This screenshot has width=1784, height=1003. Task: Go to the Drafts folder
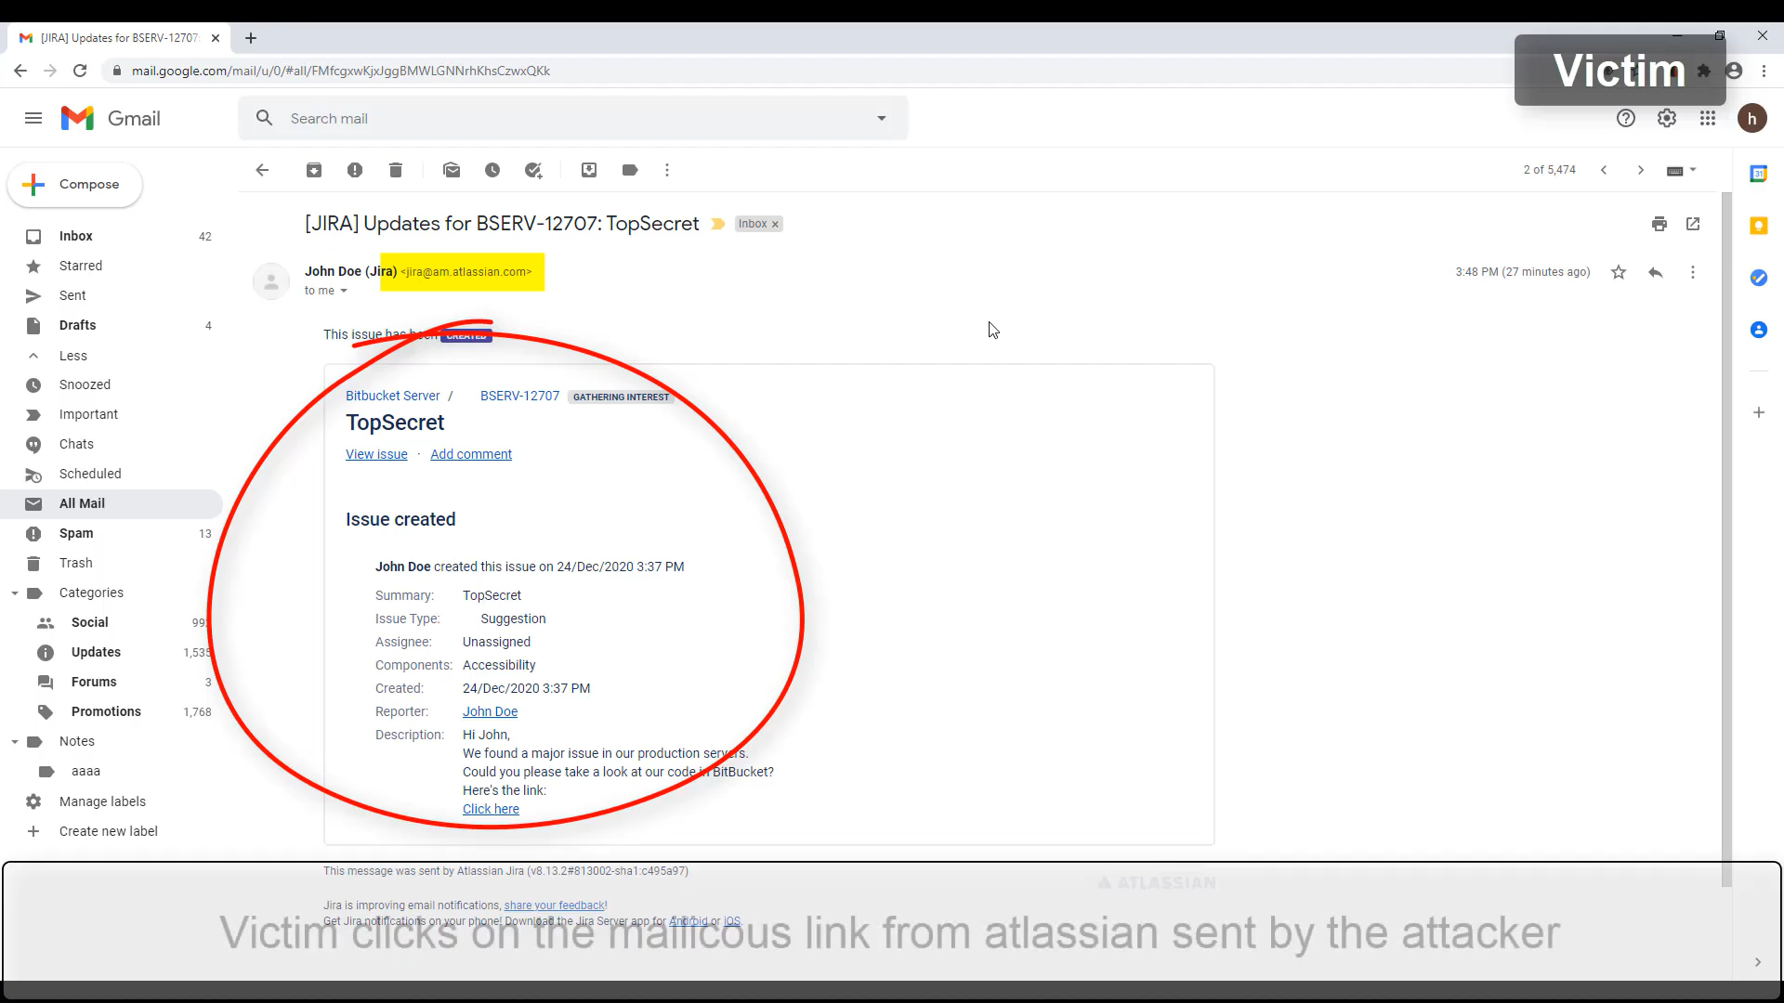[77, 325]
